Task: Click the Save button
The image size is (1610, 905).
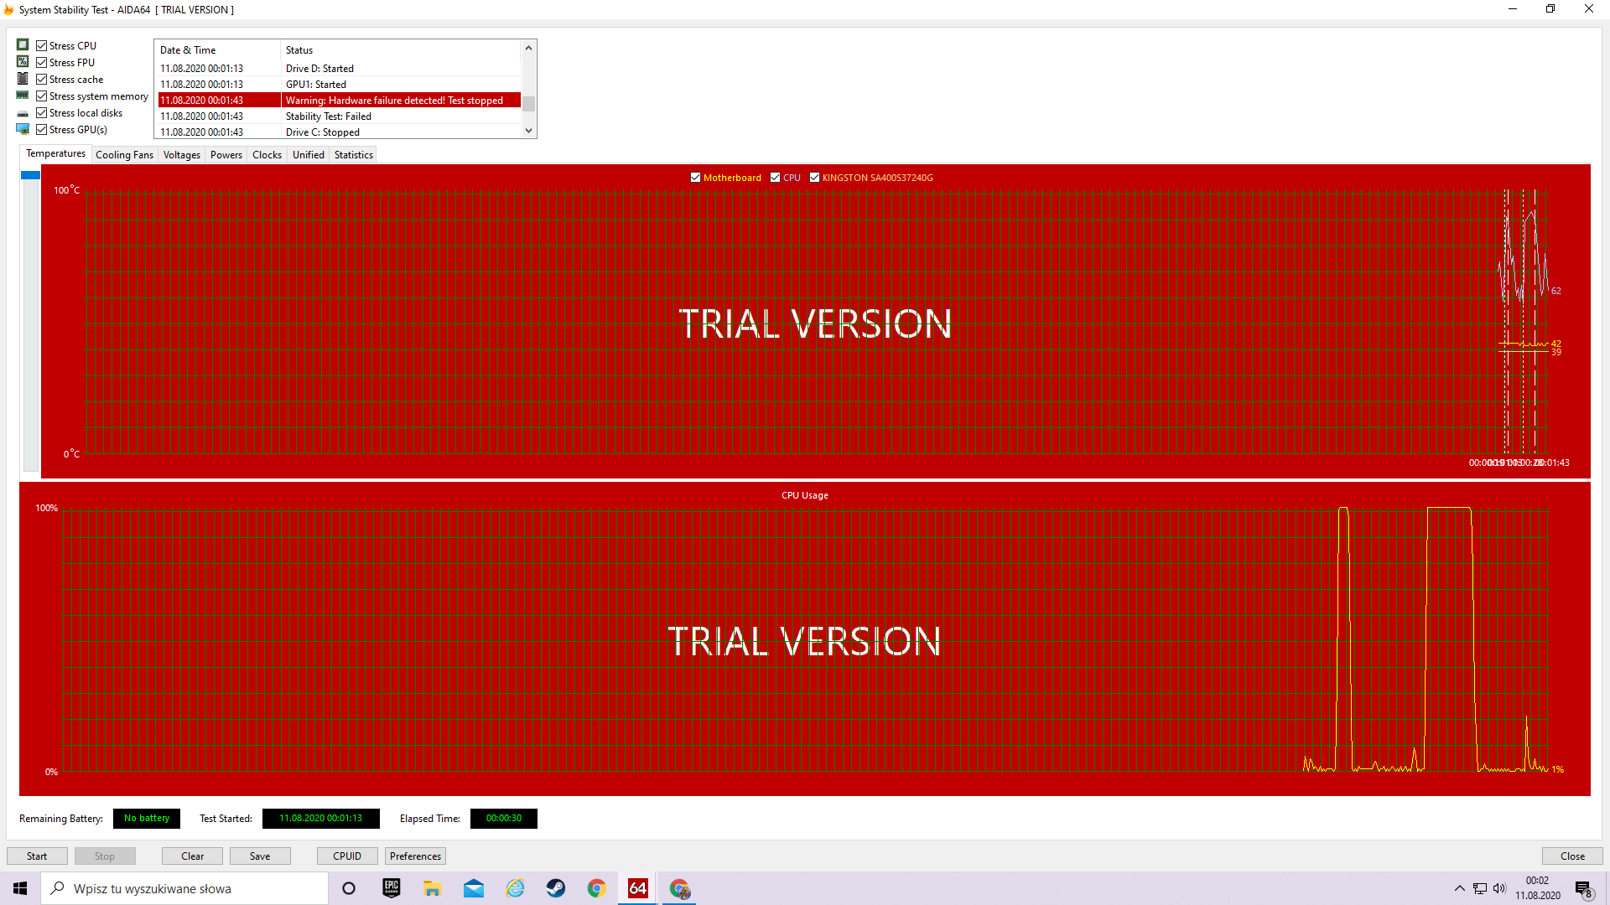Action: point(260,856)
